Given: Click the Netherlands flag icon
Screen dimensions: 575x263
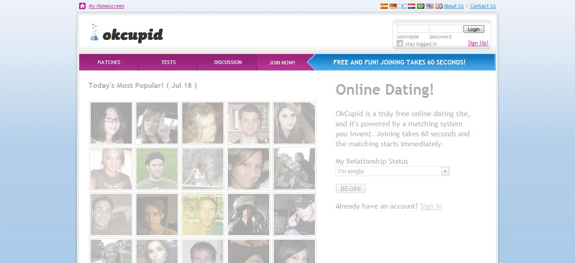Looking at the screenshot, I should click(x=412, y=6).
